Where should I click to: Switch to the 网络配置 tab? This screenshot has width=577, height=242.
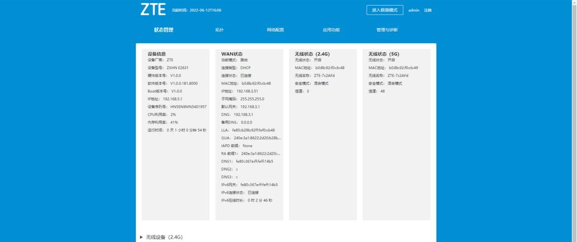(276, 30)
